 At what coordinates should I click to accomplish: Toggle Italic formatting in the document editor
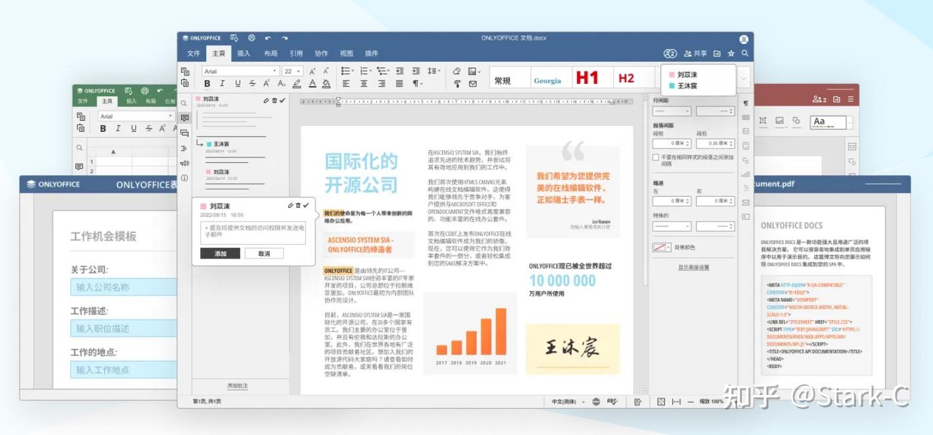222,83
